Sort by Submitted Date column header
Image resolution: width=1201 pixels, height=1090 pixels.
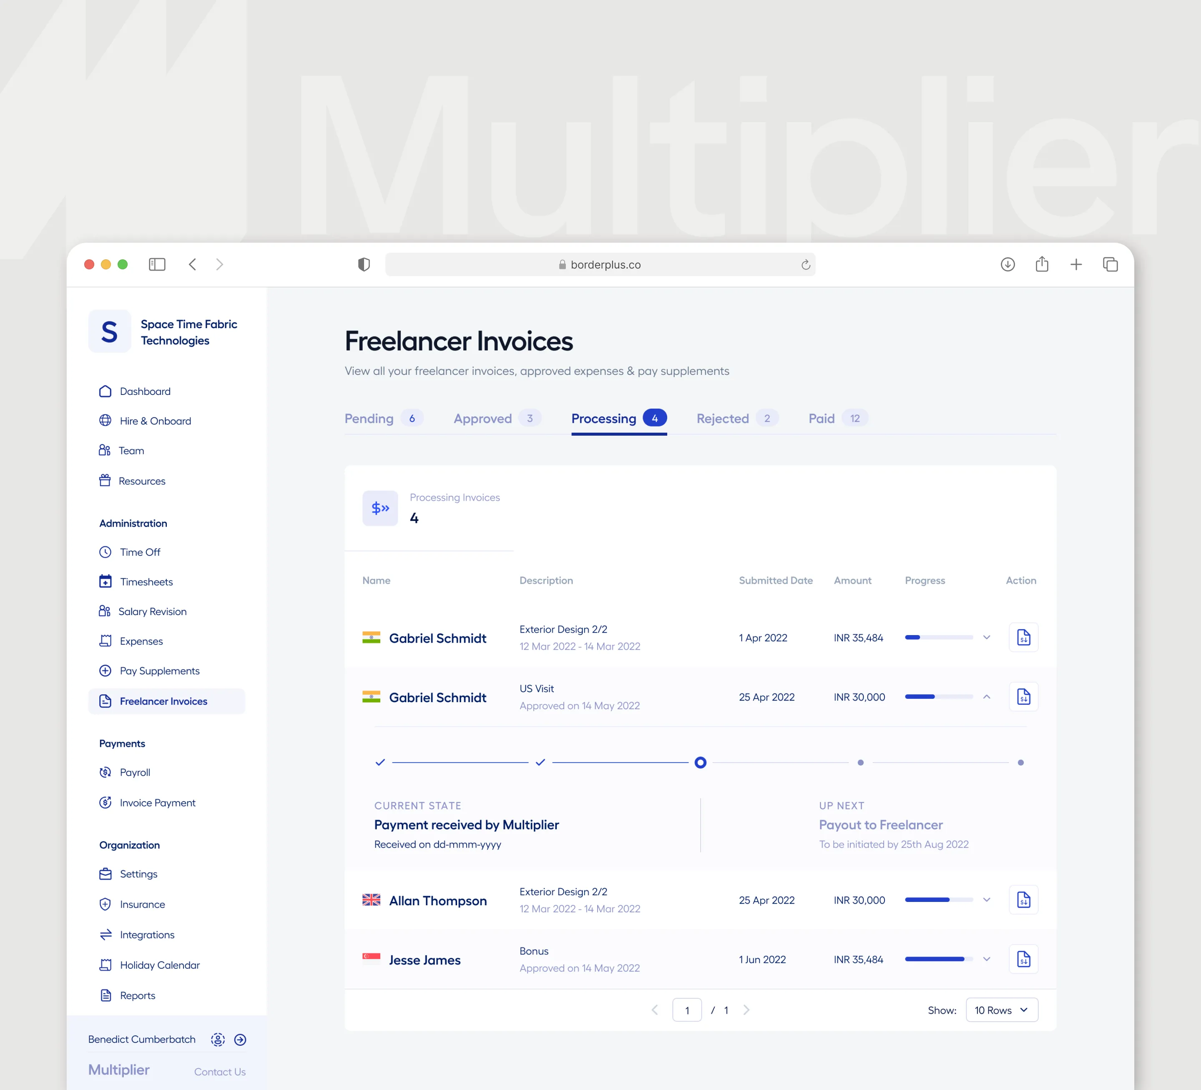776,581
